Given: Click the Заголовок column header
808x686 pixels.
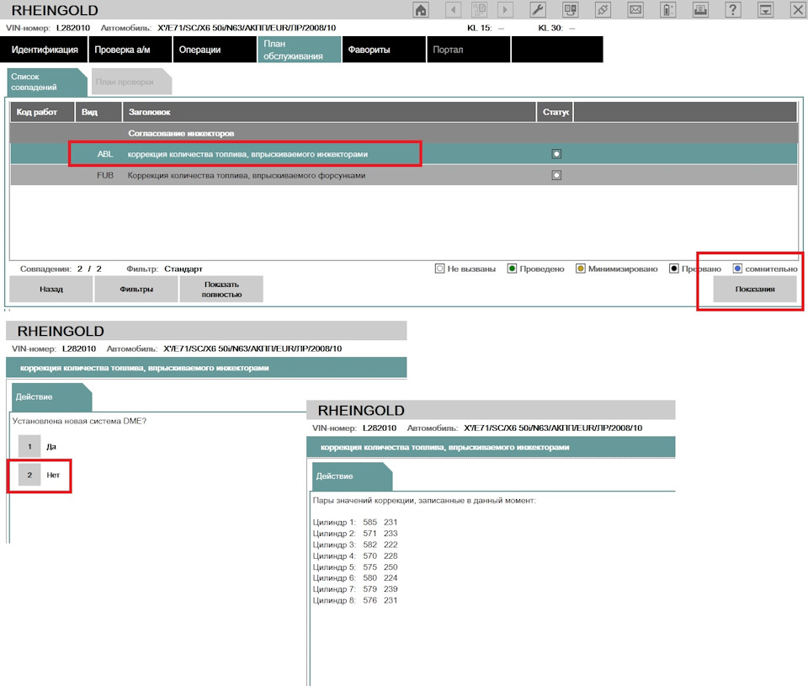Looking at the screenshot, I should click(329, 112).
